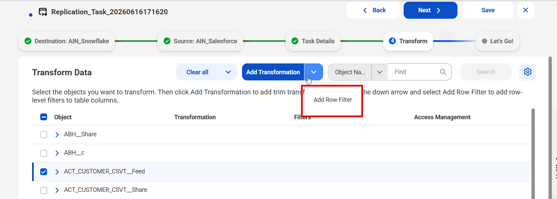Click the disabled Search button
The width and height of the screenshot is (557, 199).
coord(486,72)
